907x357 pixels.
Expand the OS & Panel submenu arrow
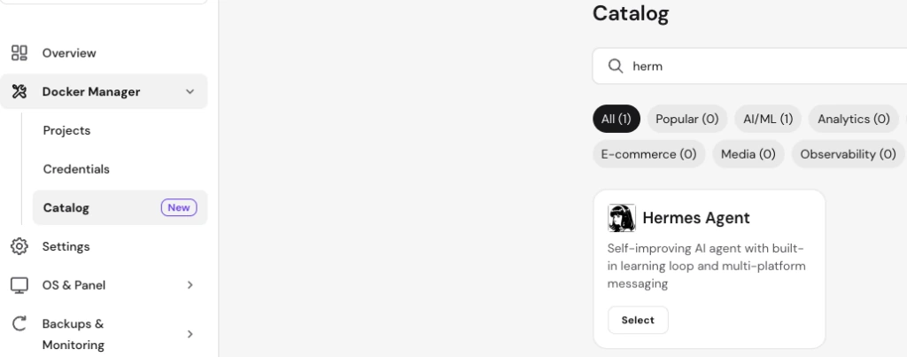[190, 285]
